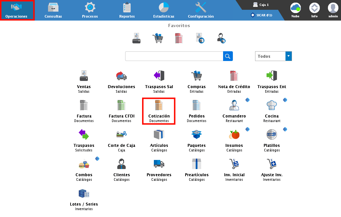
Task: Click into the module search field
Action: (x=174, y=56)
